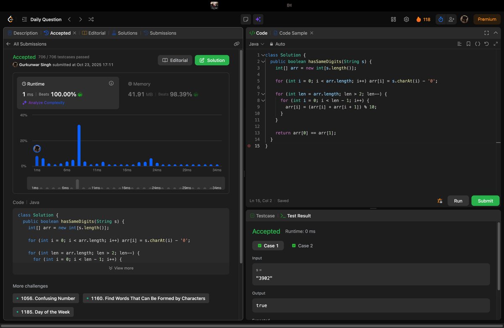Open the notes sticky icon
The width and height of the screenshot is (504, 328).
(246, 19)
